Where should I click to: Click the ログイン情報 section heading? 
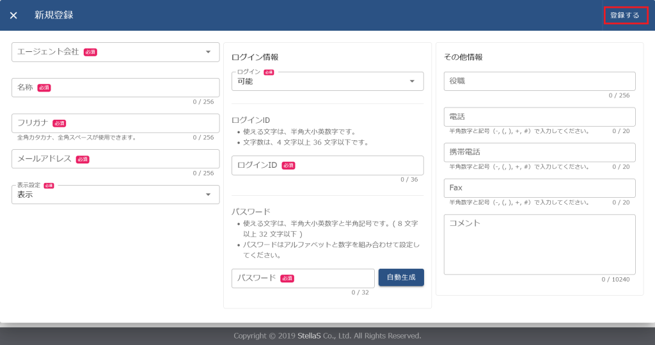255,57
